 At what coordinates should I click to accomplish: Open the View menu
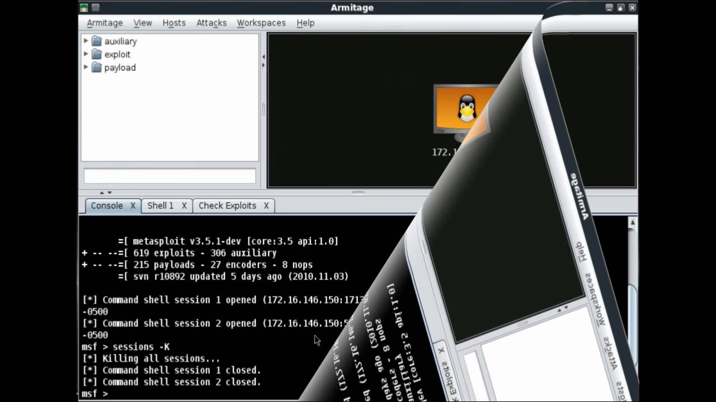143,23
